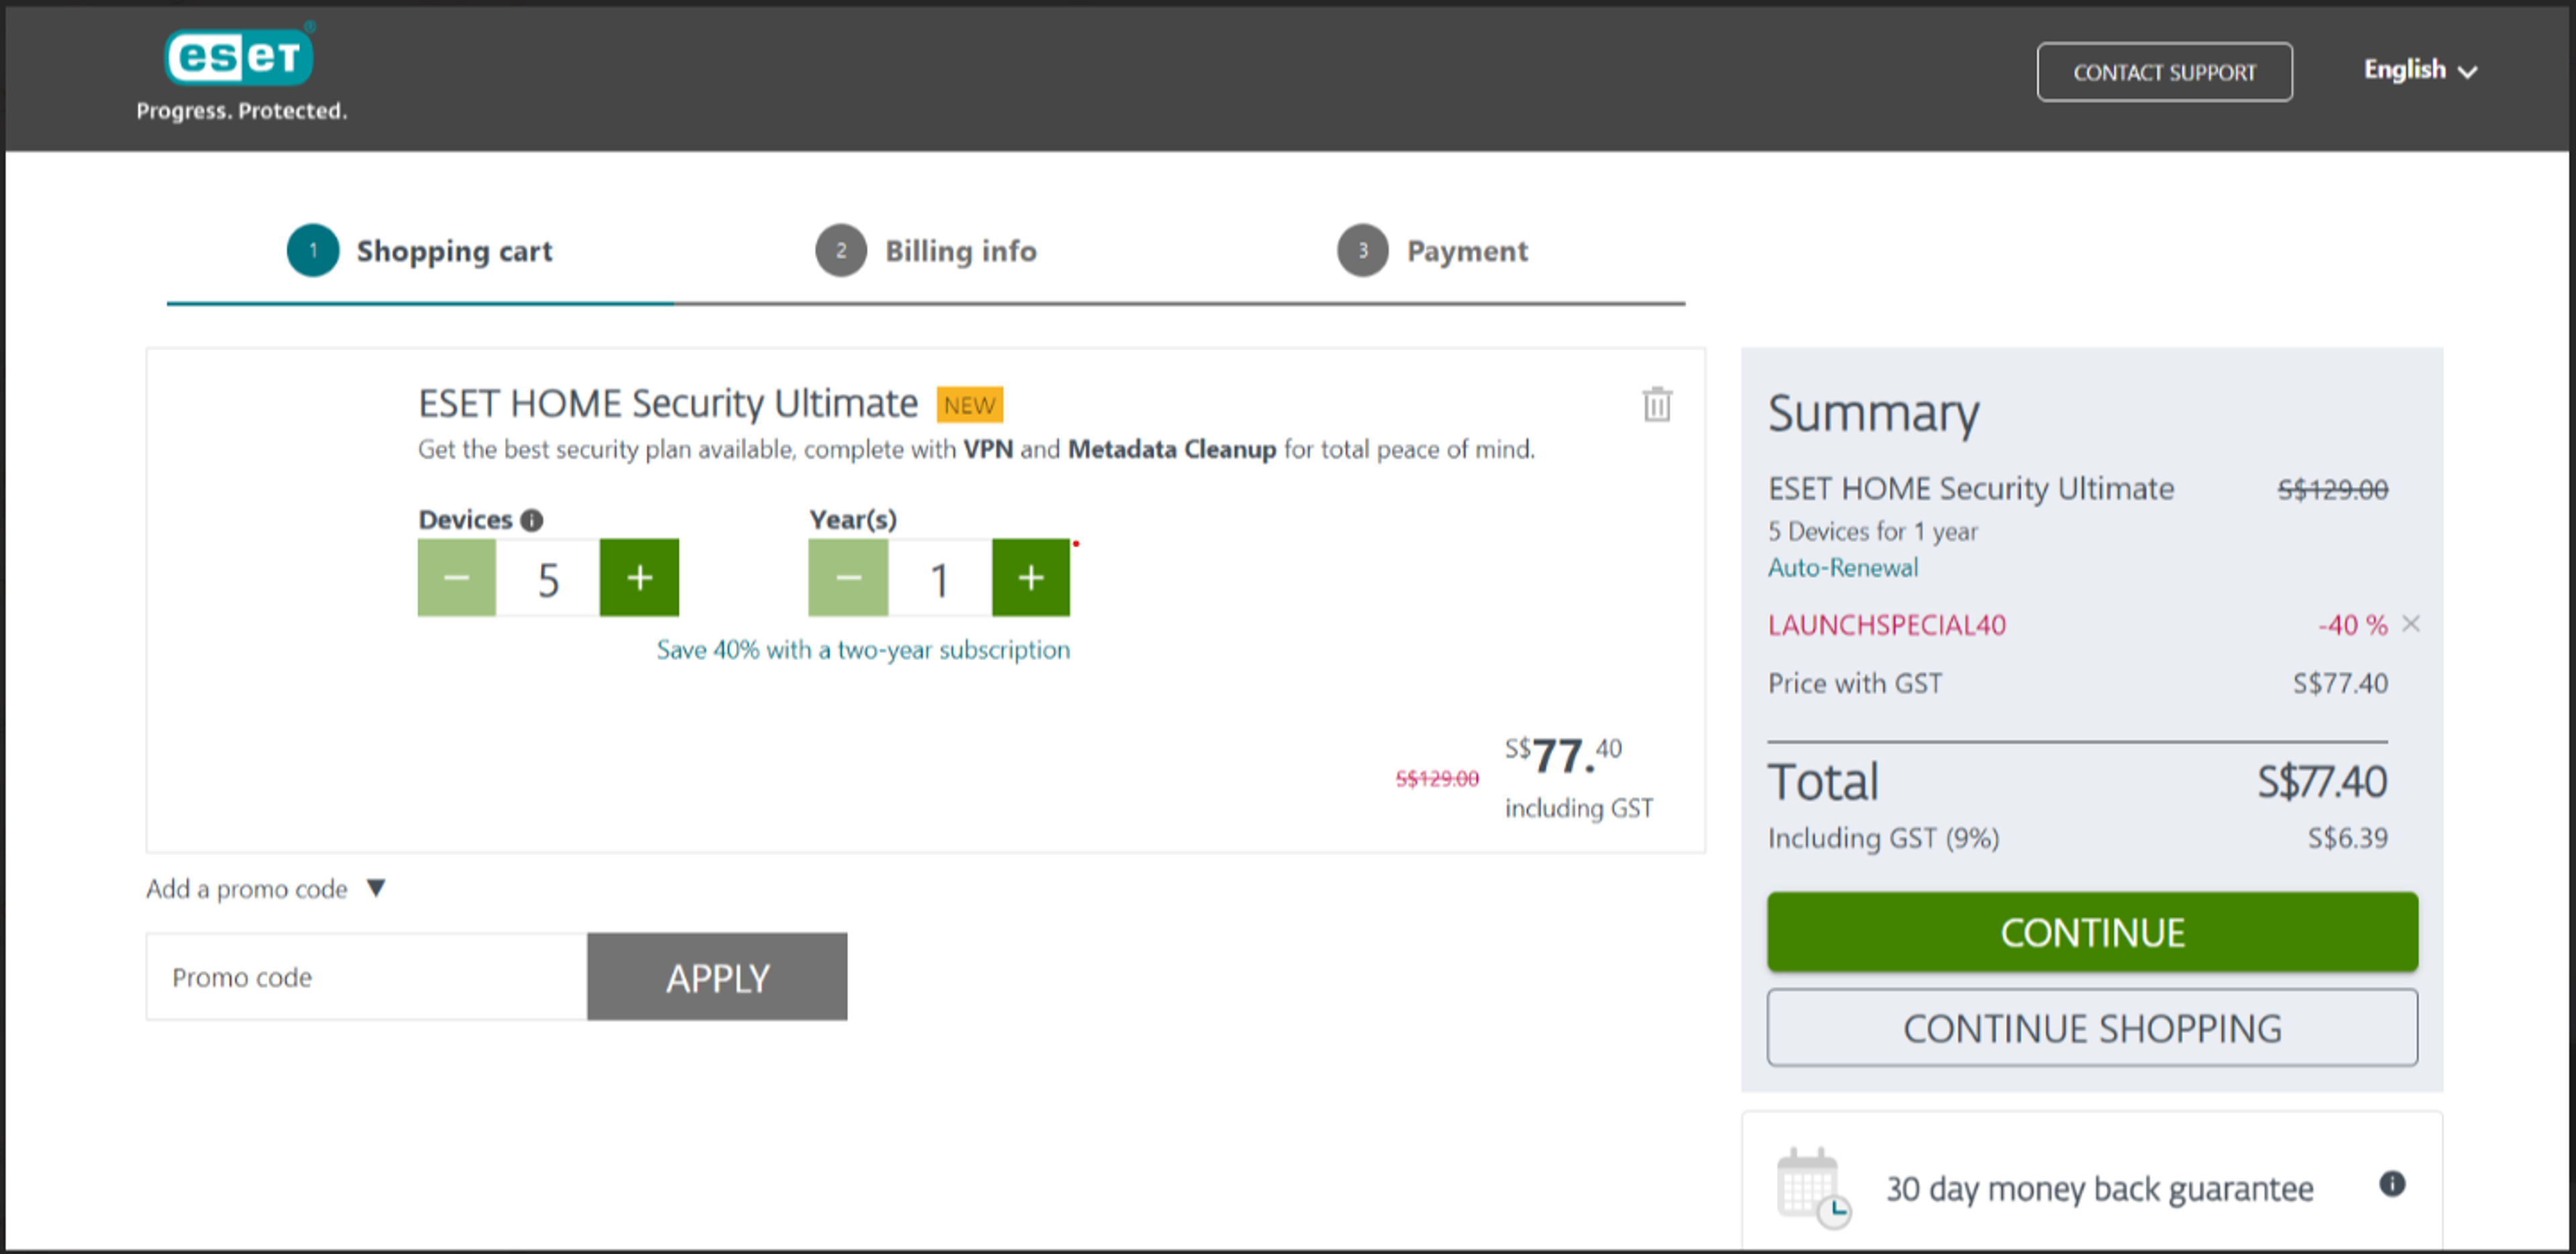Increase the subscription years
This screenshot has height=1254, width=2576.
(1031, 578)
